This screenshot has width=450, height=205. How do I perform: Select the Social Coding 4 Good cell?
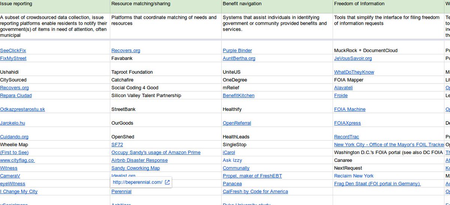point(166,88)
